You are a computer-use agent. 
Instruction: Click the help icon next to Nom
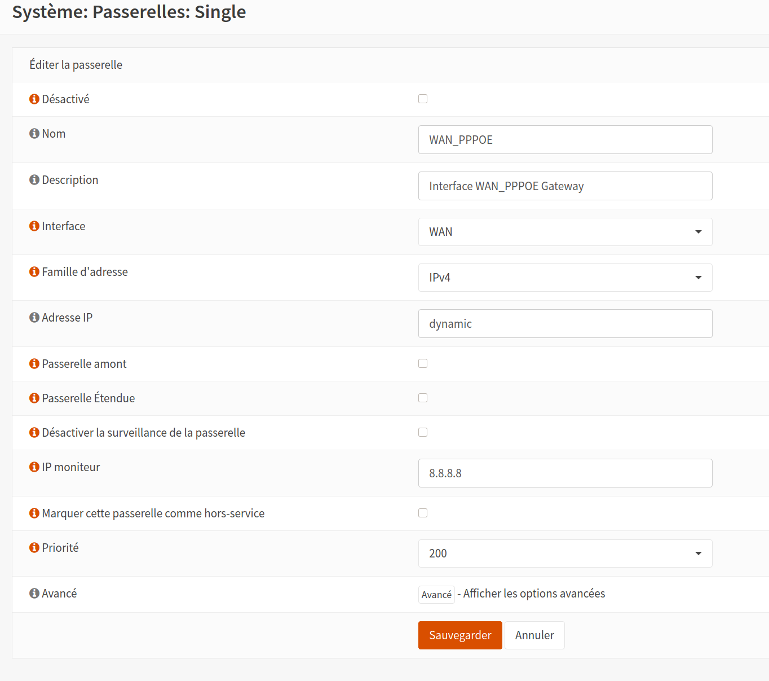tap(34, 134)
